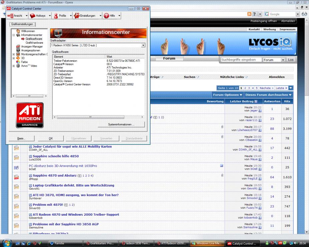Screen dimensions: 309x247
Task: Toggle checkbox before ATi Radeon 4870 Windows 2000
Action: (30, 215)
